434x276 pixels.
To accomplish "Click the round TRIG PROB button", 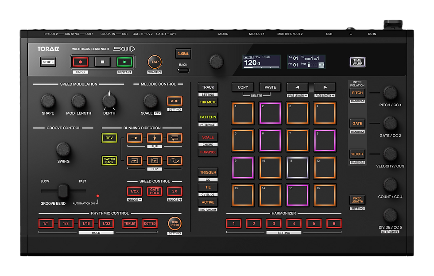I will coord(174,223).
